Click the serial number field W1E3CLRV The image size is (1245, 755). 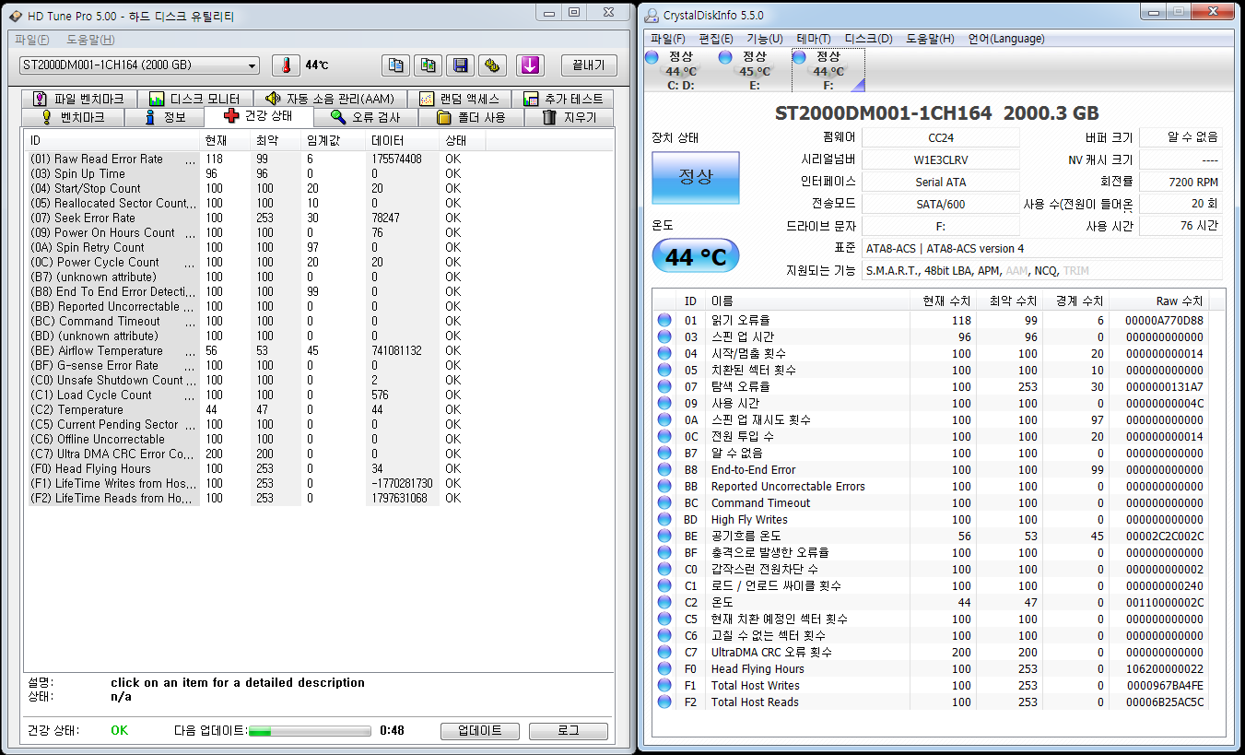[x=941, y=160]
